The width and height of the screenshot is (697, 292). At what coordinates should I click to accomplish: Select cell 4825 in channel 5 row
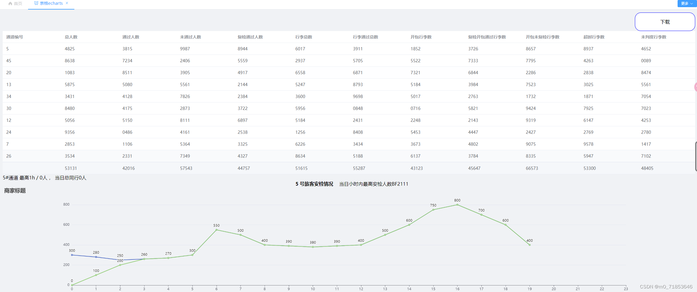click(70, 49)
